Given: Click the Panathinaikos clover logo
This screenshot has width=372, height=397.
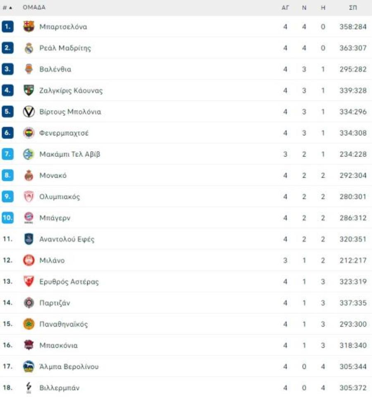Looking at the screenshot, I should point(29,324).
